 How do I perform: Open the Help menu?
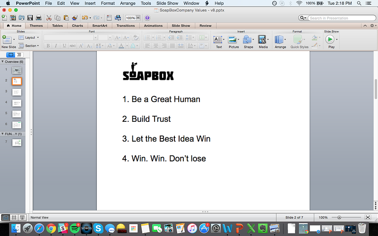219,3
